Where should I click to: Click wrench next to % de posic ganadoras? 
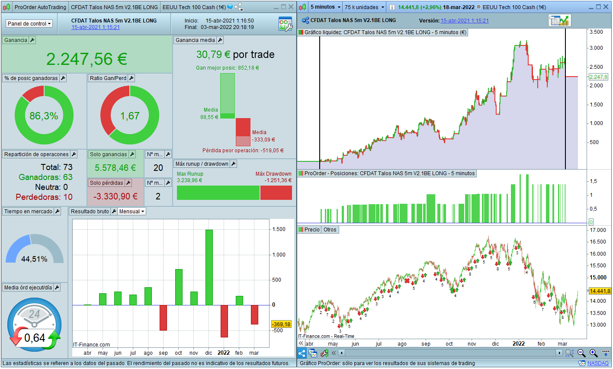pos(63,78)
